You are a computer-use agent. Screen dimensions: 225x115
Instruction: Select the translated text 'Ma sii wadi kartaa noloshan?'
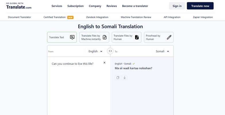click(x=133, y=68)
